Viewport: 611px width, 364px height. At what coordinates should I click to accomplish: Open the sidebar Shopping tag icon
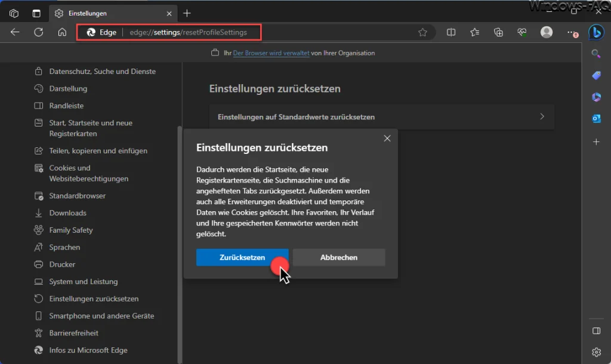[x=596, y=75]
